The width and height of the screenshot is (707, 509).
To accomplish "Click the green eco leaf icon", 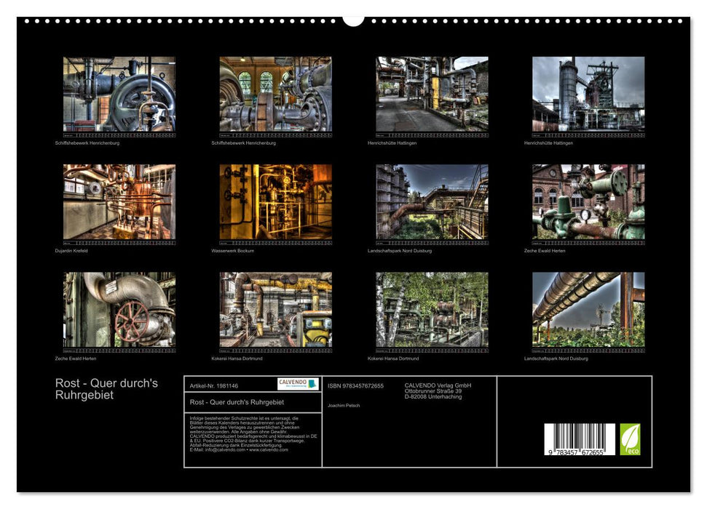I will (631, 438).
